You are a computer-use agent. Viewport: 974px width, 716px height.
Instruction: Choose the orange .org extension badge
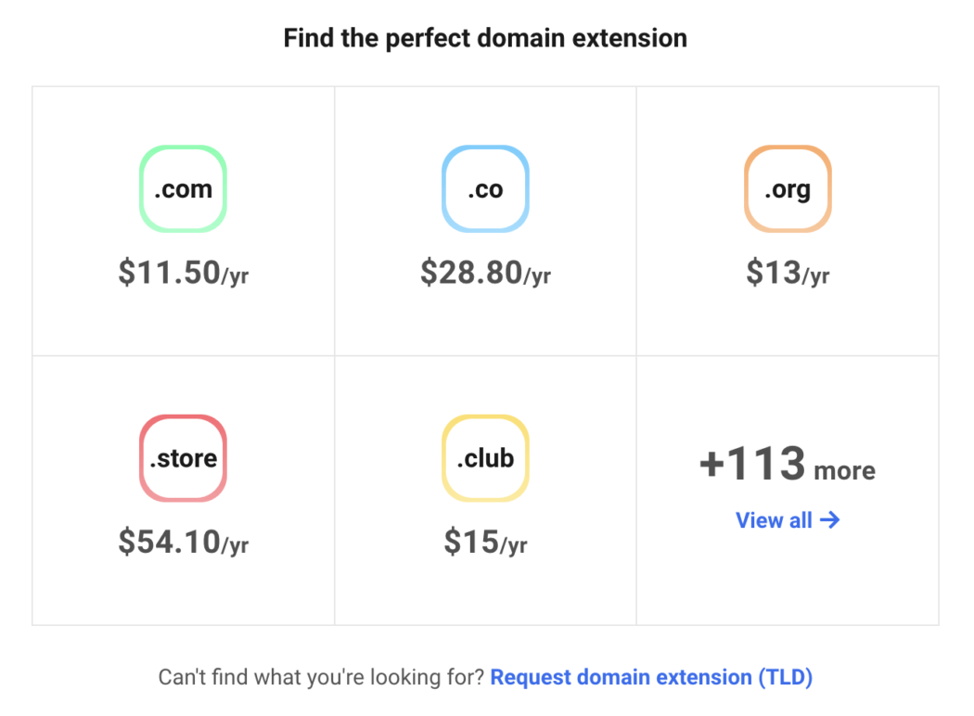point(788,189)
